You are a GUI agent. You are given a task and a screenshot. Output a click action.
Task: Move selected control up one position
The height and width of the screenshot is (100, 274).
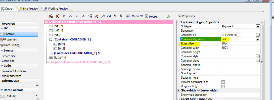(70, 16)
